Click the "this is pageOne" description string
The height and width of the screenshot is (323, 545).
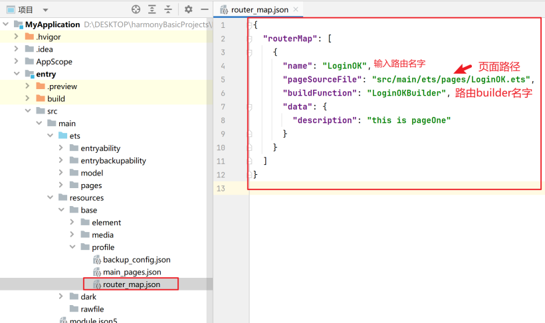(x=409, y=120)
